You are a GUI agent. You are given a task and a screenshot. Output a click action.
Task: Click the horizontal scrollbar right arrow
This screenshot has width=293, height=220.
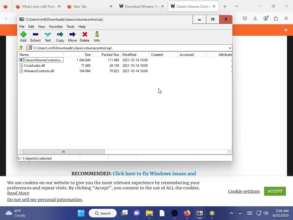point(229,152)
